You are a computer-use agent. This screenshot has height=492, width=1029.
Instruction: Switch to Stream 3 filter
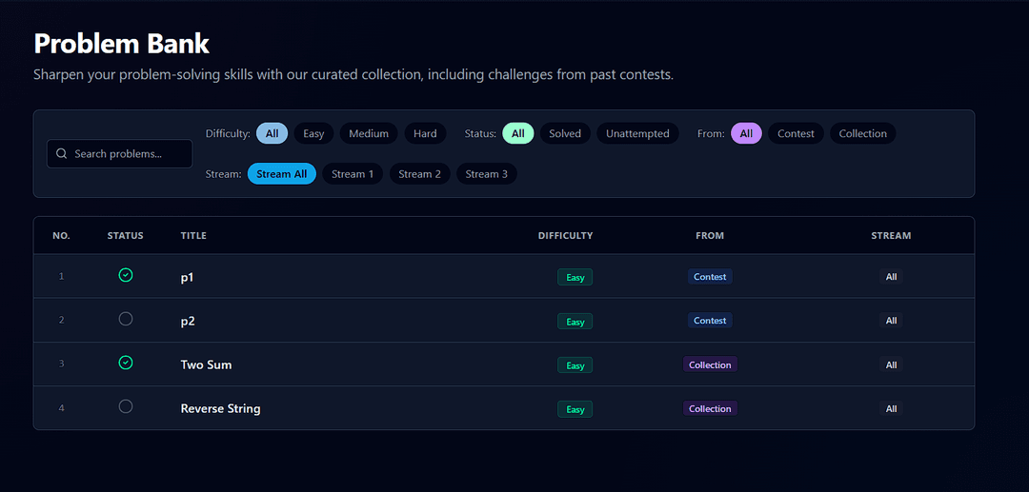486,174
